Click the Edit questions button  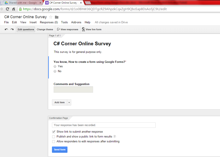[x=26, y=30]
